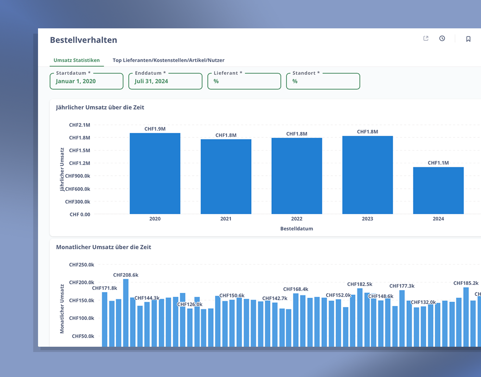This screenshot has width=481, height=377.
Task: Open the clock history icon
Action: 442,38
